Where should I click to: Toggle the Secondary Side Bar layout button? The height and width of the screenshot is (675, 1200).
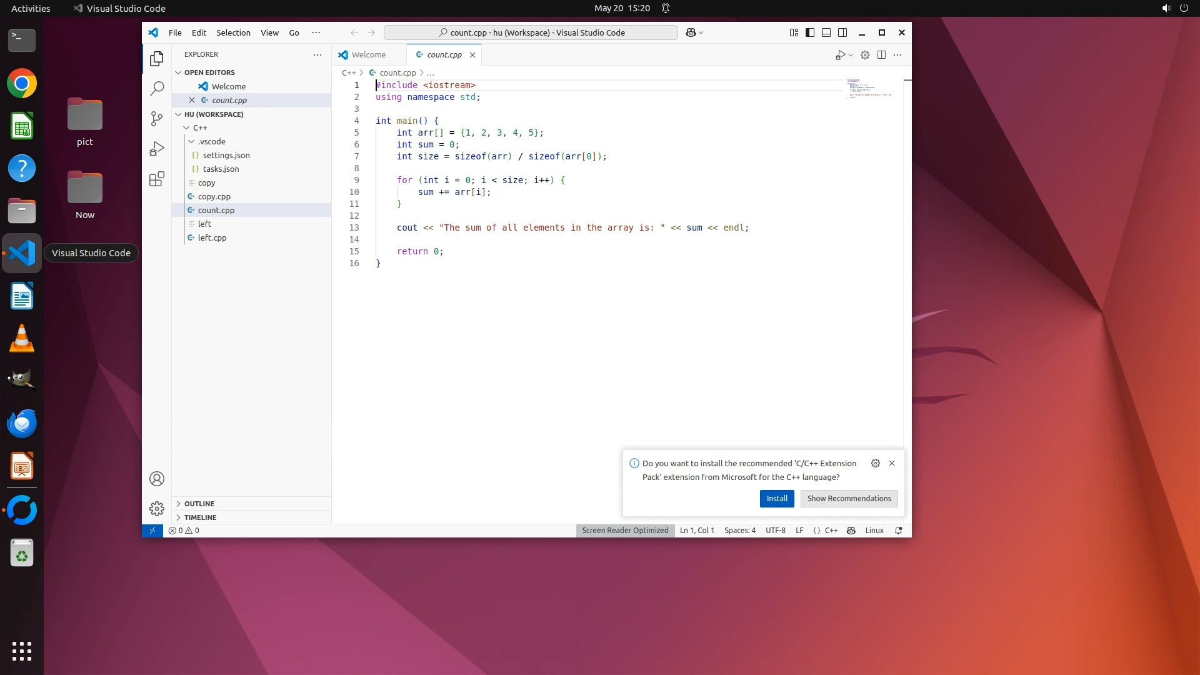(x=842, y=32)
